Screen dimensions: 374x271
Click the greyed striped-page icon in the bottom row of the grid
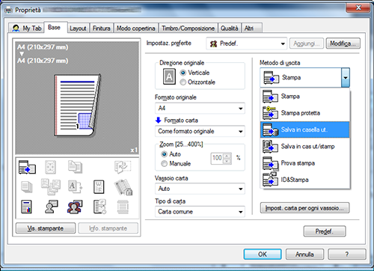123,207
